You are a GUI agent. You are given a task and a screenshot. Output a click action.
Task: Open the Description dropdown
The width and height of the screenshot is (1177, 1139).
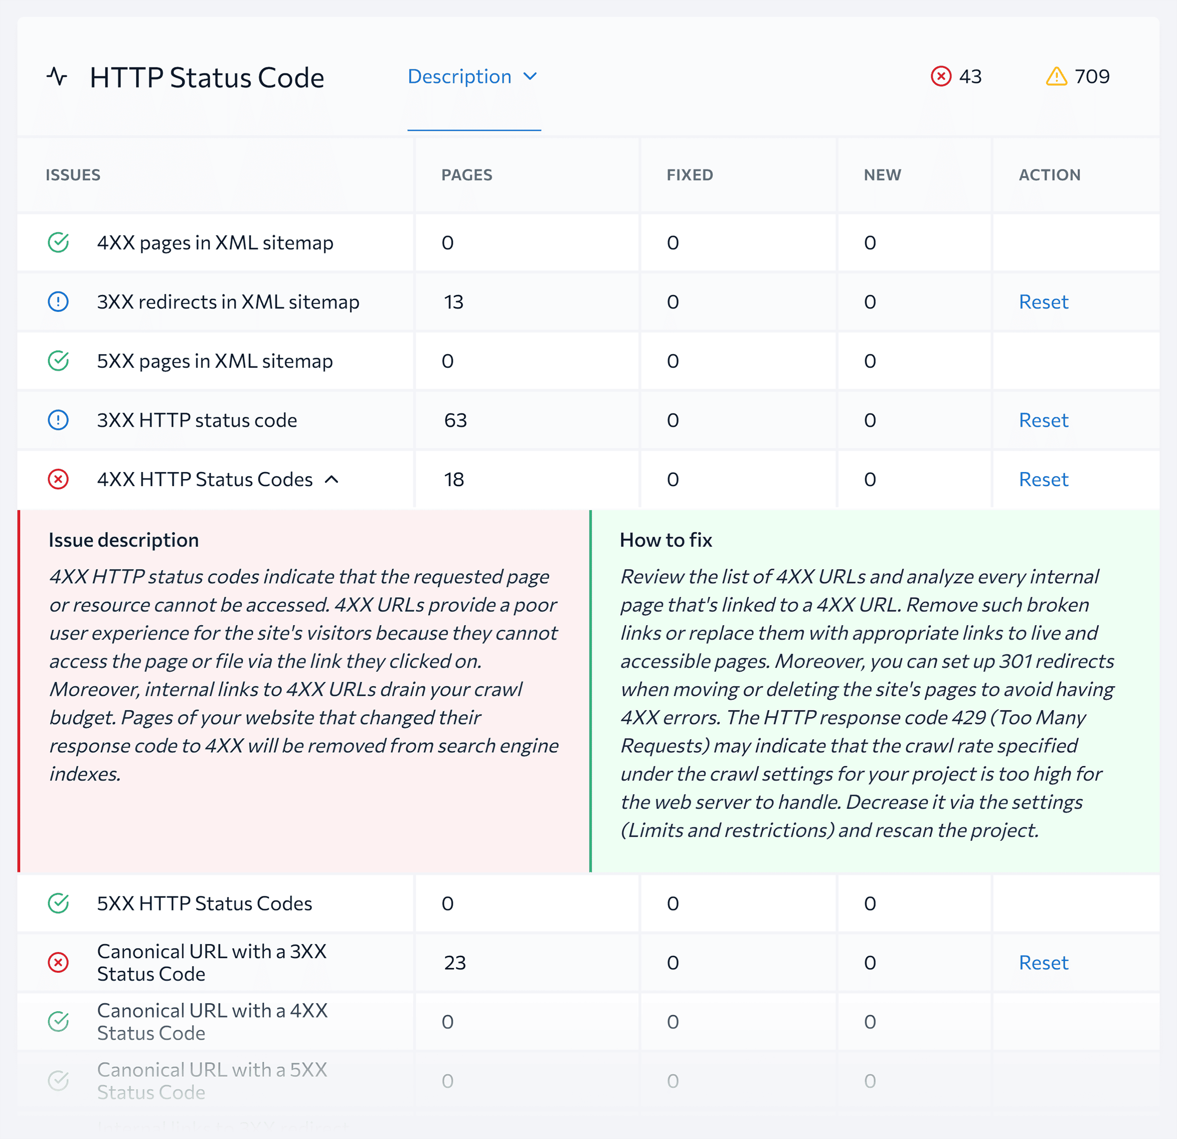pos(531,77)
